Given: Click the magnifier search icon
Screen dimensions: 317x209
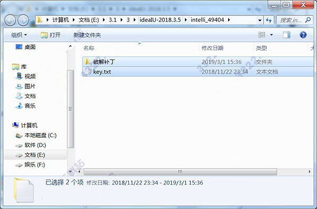Looking at the screenshot, I should 308,20.
